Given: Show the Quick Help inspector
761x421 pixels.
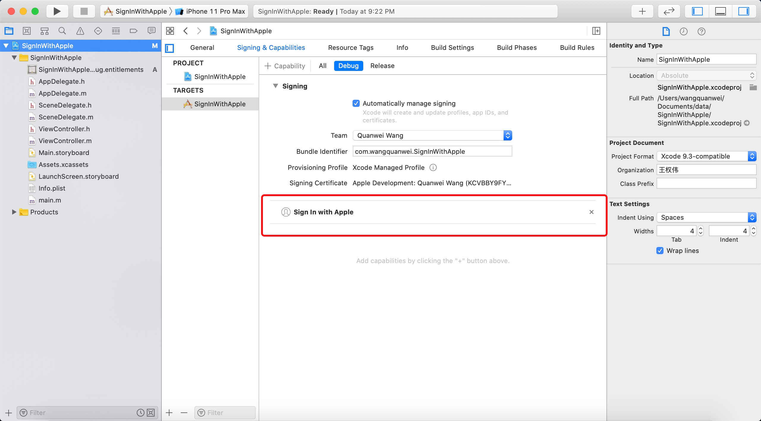Looking at the screenshot, I should (x=702, y=31).
